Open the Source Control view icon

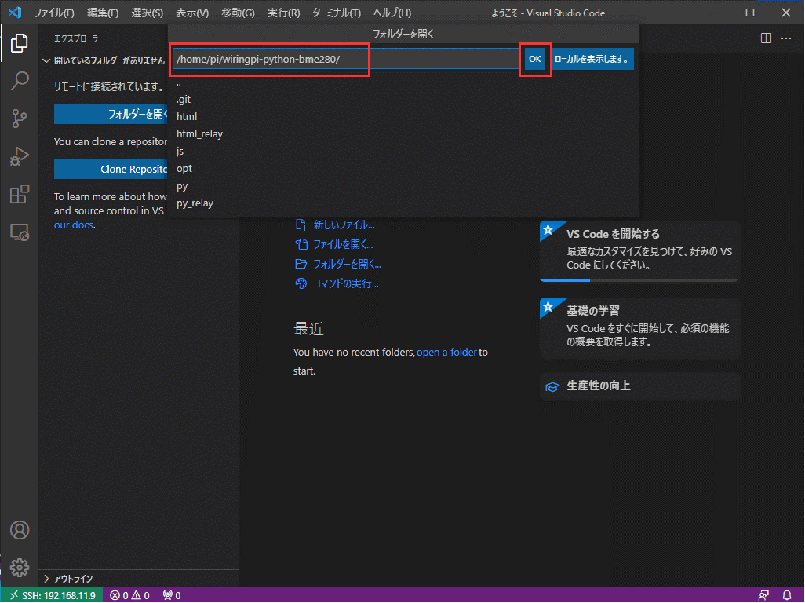[19, 119]
